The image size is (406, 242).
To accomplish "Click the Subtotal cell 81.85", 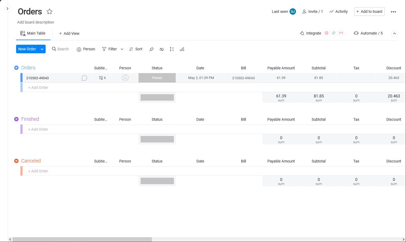I will click(x=319, y=78).
